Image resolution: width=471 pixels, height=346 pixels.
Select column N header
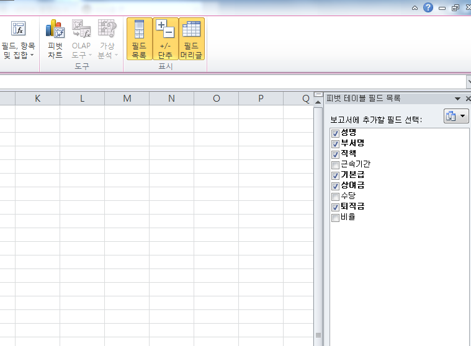coord(171,99)
